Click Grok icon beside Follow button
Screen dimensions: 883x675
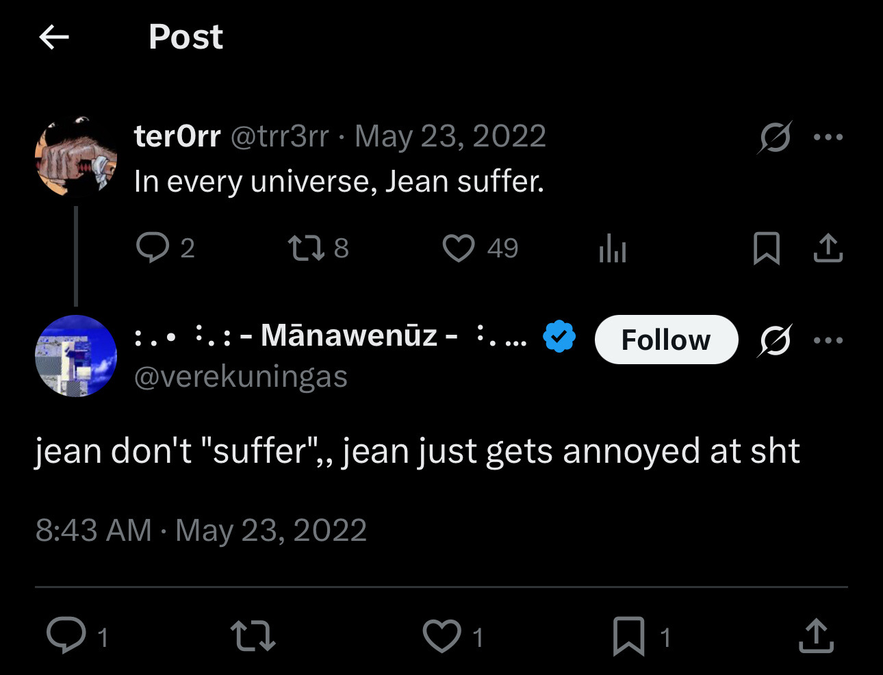tap(775, 340)
